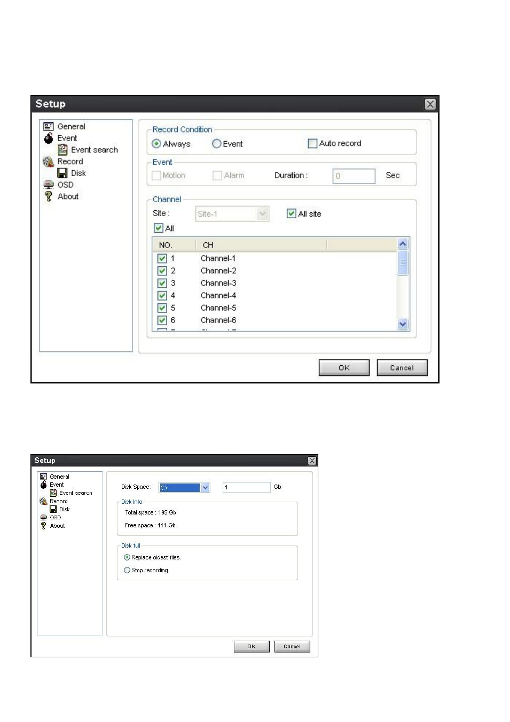This screenshot has width=510, height=722.
Task: Uncheck All site checkbox
Action: click(292, 213)
